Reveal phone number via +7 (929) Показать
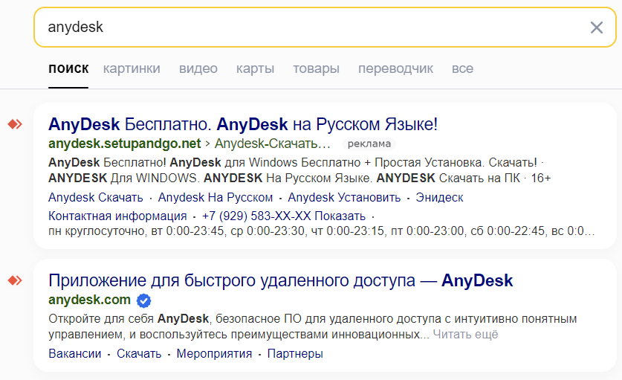 (x=284, y=216)
